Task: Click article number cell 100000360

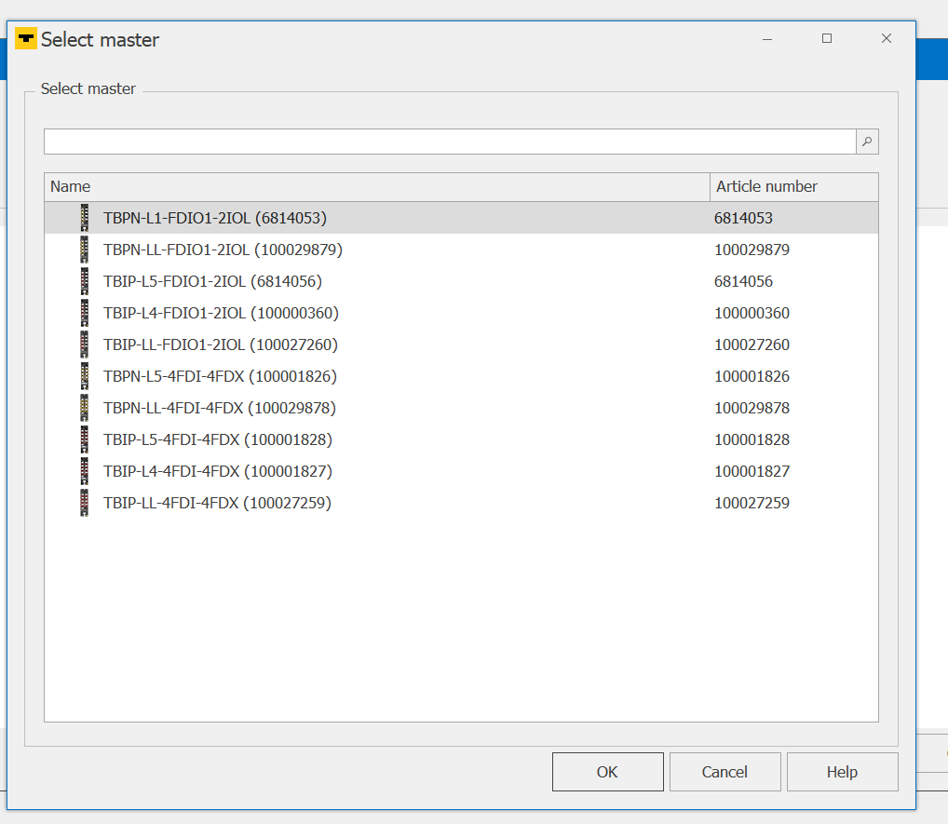Action: pos(752,313)
